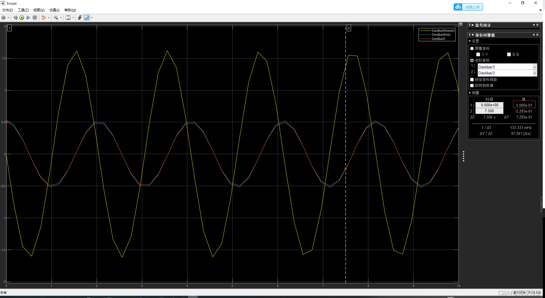Click the Step Back toolbar icon
545x298 pixels.
(15, 18)
